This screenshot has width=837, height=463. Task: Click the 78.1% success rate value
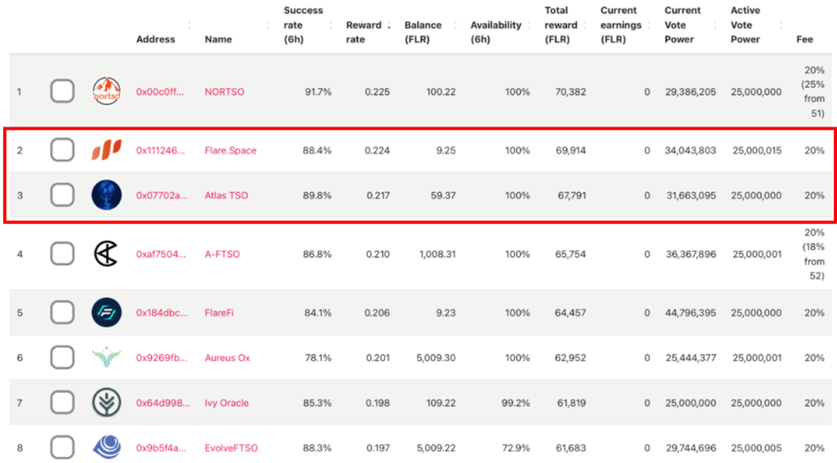point(318,358)
